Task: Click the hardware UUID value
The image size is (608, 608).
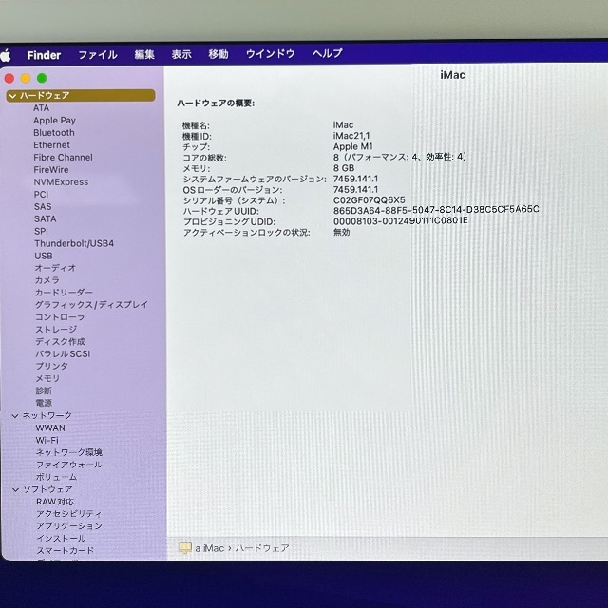Action: 436,210
